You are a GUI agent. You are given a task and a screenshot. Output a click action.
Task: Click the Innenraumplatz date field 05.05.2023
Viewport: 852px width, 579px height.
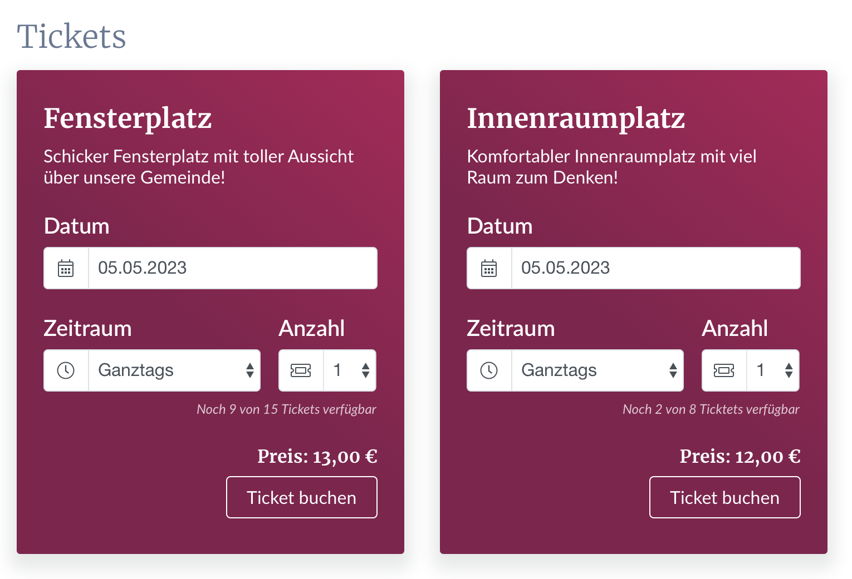[655, 268]
